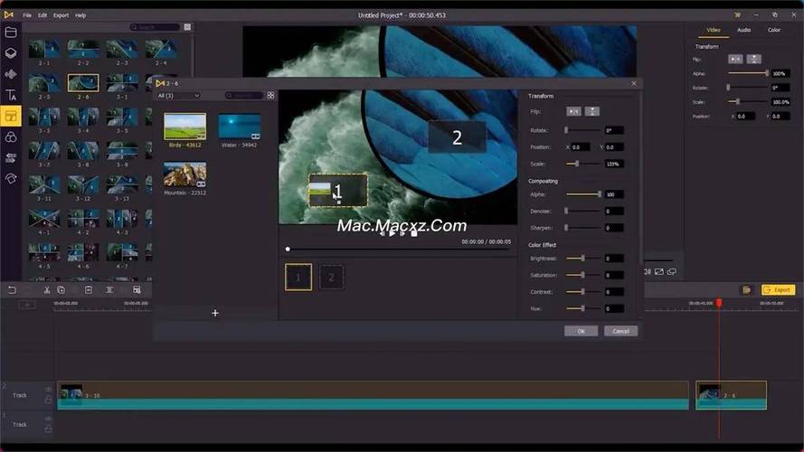Toggle lock of lower Track
804x452 pixels.
click(48, 428)
